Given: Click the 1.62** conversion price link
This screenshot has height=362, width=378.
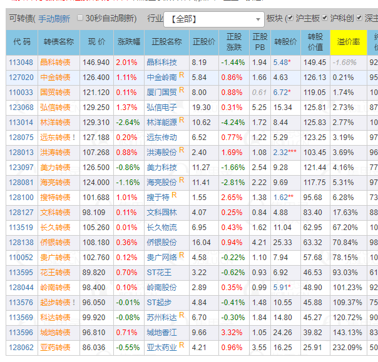Looking at the screenshot, I should click(x=283, y=198).
